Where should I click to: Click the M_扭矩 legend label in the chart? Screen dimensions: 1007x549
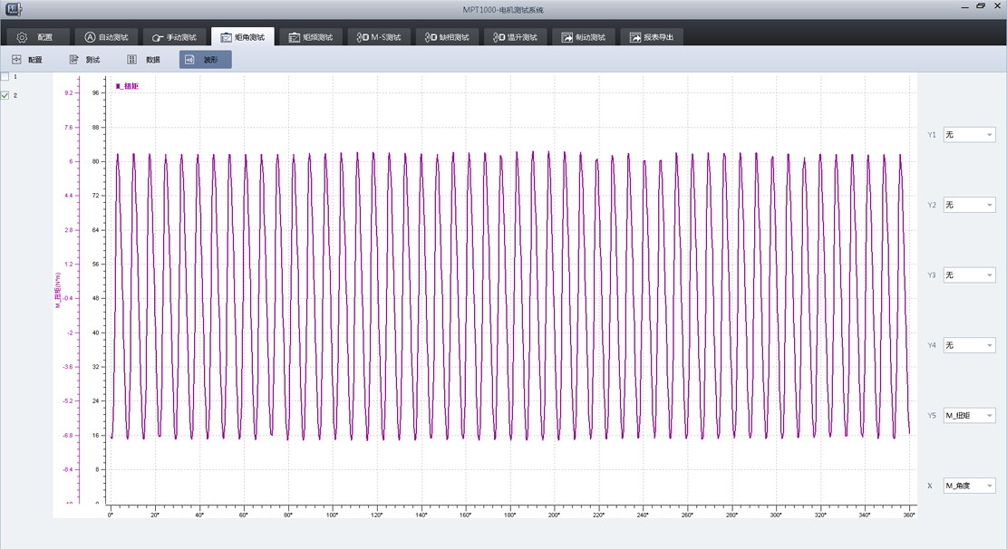[127, 86]
